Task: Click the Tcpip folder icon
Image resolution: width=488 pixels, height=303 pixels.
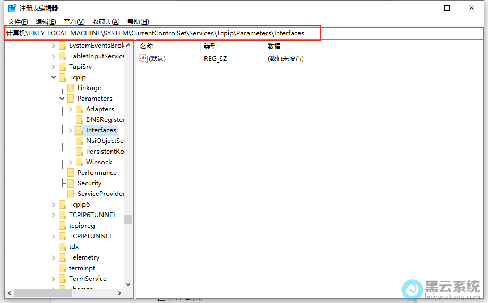Action: [62, 77]
